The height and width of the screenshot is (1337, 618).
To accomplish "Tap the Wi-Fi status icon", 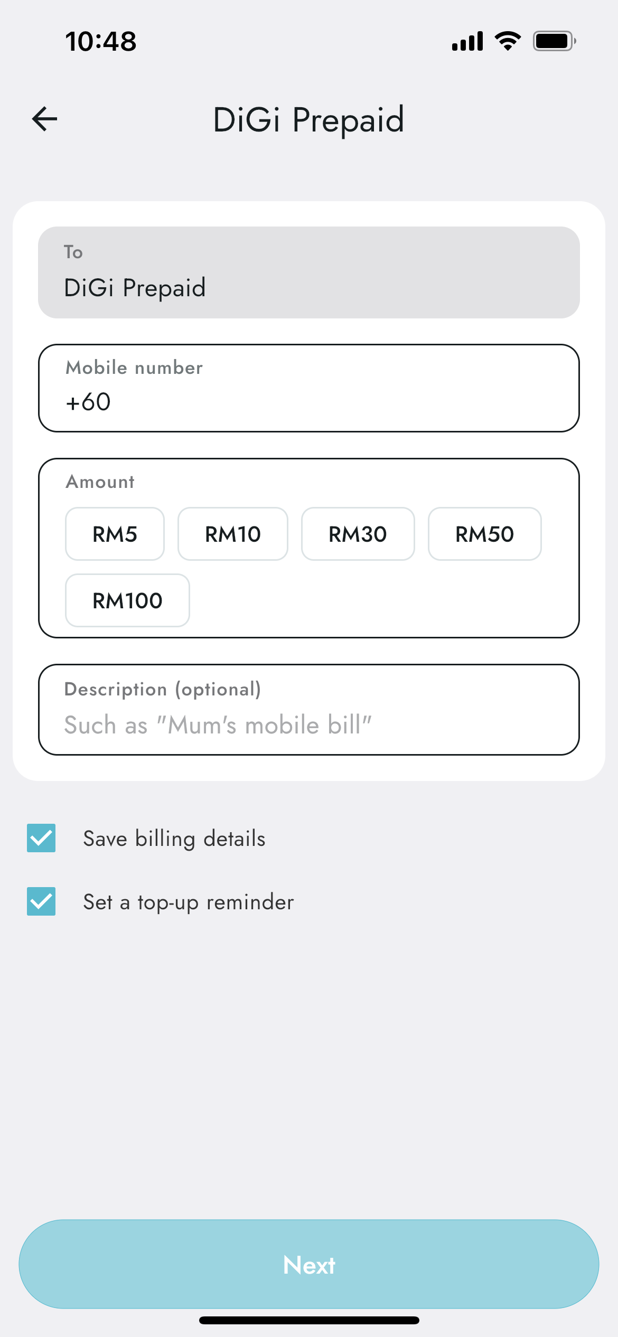I will [508, 41].
